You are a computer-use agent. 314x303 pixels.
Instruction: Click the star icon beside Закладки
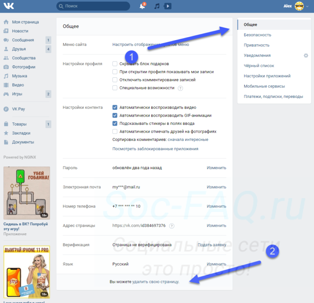tap(6, 133)
